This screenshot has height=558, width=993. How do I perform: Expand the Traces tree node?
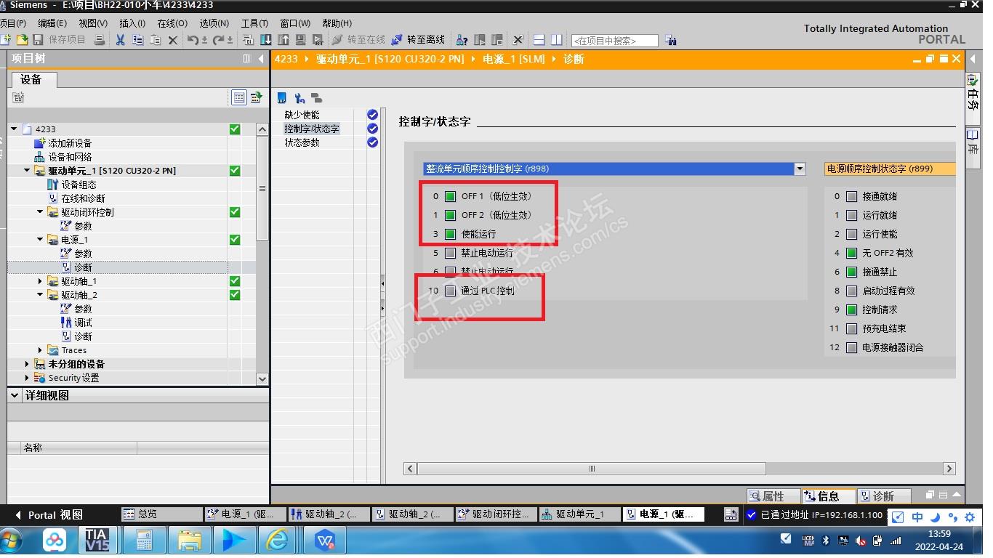click(x=41, y=350)
